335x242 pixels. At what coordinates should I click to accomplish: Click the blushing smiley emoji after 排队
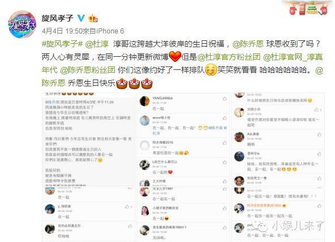pyautogui.click(x=211, y=70)
